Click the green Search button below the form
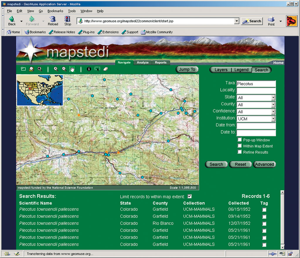300x258 pixels. point(216,164)
